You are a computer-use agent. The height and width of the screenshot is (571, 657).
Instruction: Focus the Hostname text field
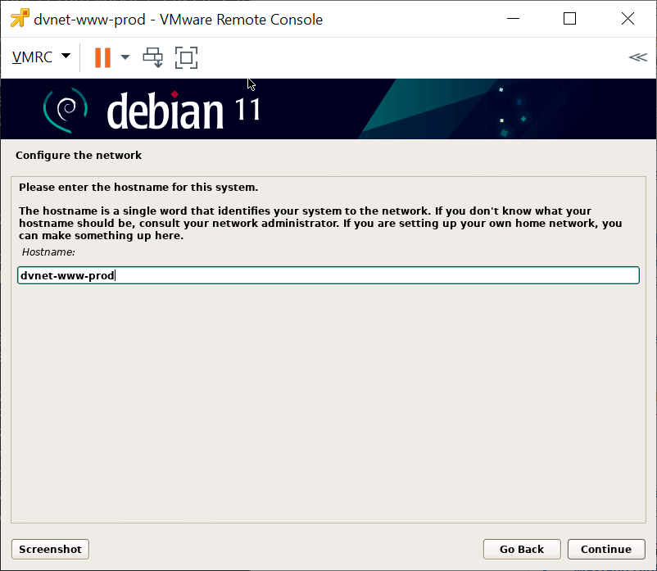coord(328,276)
